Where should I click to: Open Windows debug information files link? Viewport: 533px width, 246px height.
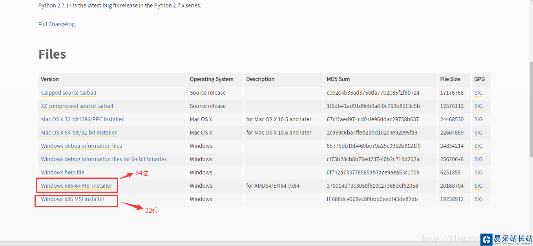coord(82,146)
